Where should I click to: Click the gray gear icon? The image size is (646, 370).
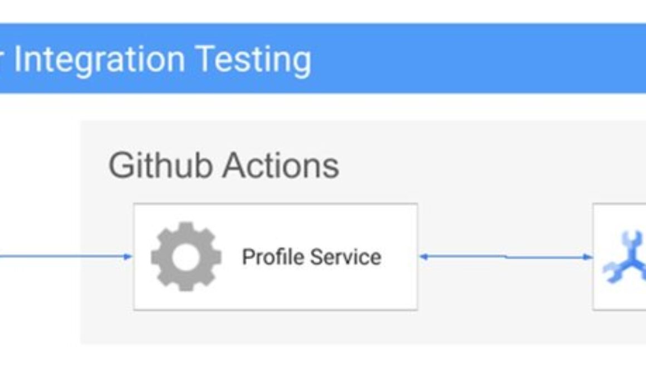pyautogui.click(x=186, y=257)
